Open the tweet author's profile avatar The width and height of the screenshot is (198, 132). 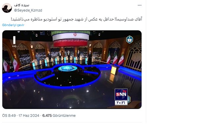tap(7, 8)
